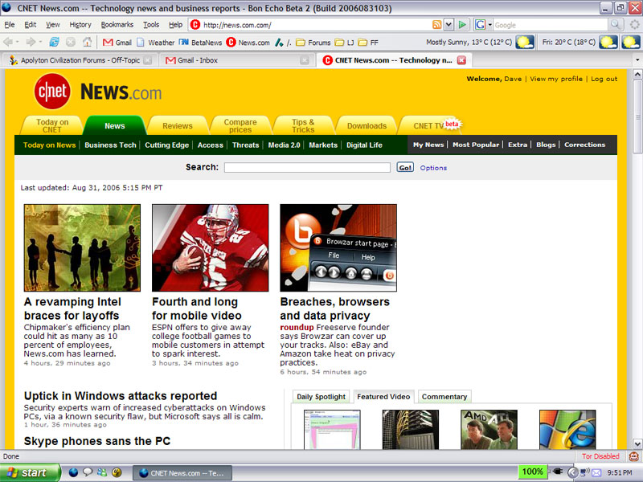Select the Commentary tab
643x482 pixels.
(444, 397)
